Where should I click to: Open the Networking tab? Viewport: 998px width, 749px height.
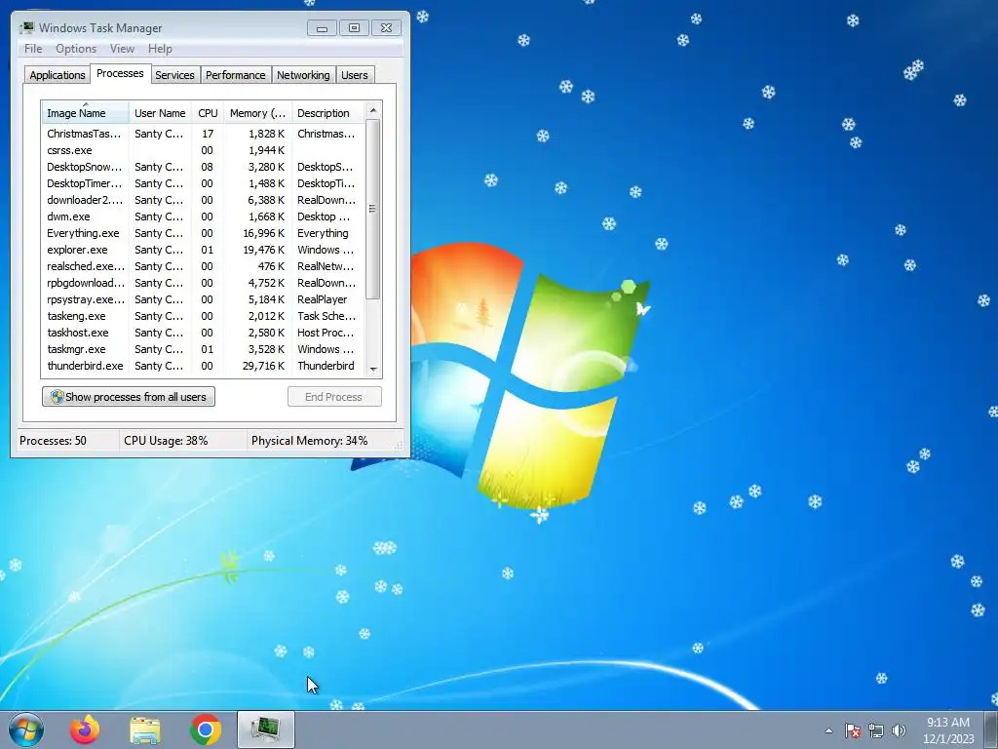[303, 74]
